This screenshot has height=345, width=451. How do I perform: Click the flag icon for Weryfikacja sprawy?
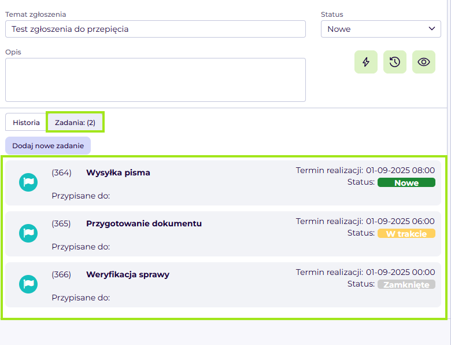pyautogui.click(x=28, y=284)
